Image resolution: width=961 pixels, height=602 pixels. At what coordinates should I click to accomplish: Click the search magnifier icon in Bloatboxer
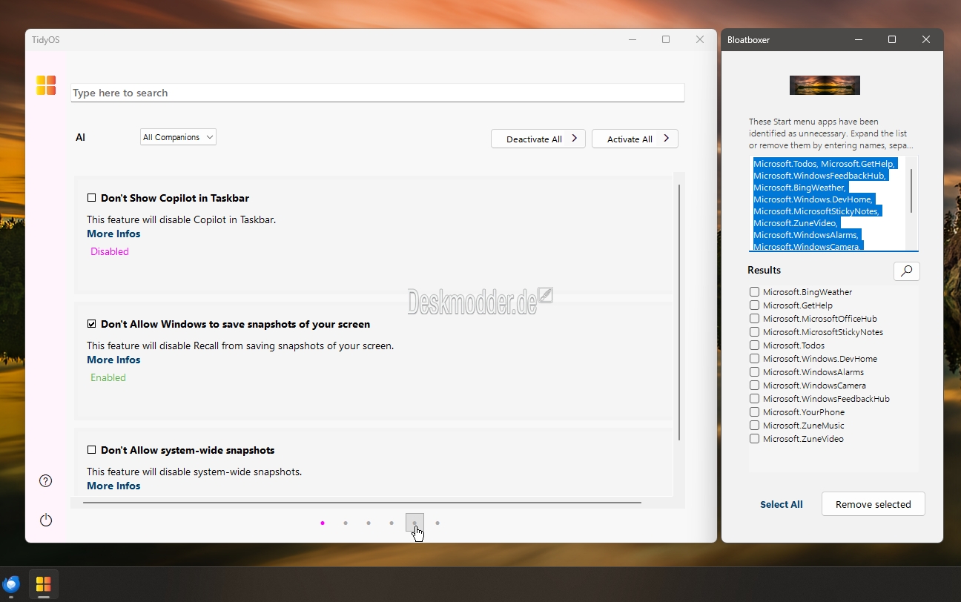tap(906, 271)
